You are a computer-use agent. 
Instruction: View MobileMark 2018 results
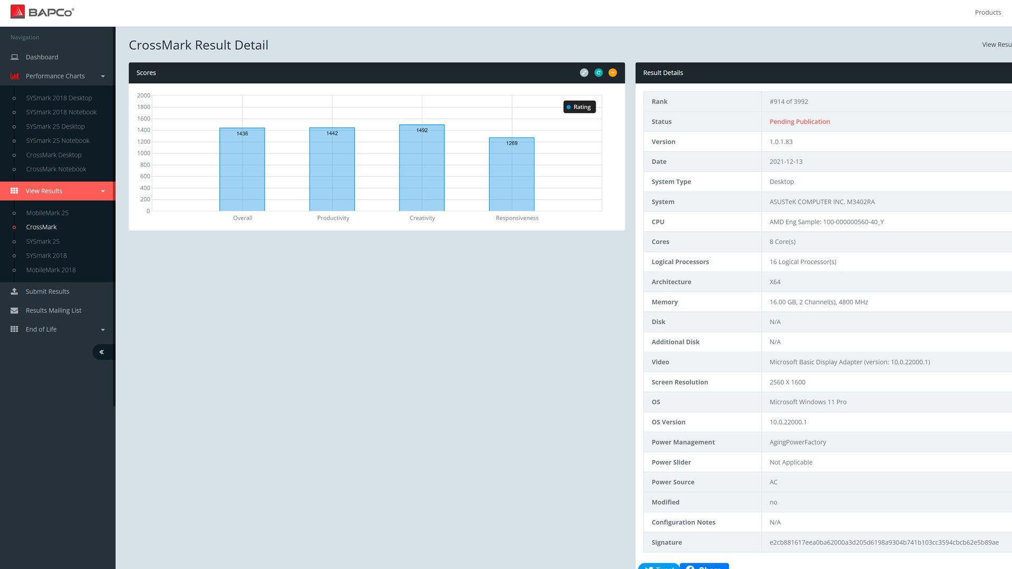[51, 270]
